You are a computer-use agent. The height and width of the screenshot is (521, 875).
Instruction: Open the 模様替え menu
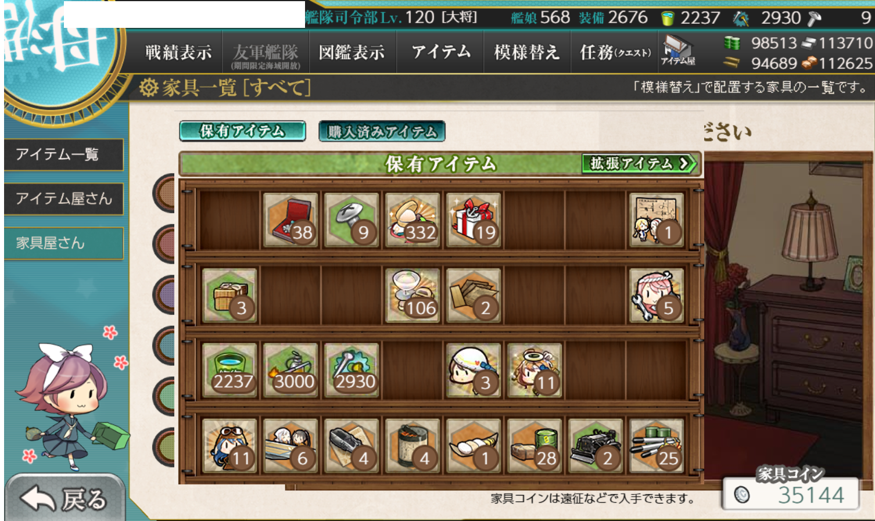click(526, 52)
